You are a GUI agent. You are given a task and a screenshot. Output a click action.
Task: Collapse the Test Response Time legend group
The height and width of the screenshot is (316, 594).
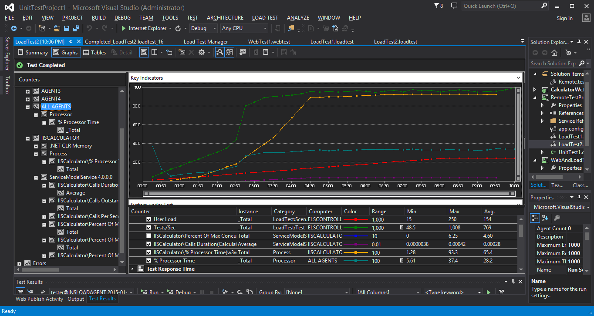pos(132,269)
